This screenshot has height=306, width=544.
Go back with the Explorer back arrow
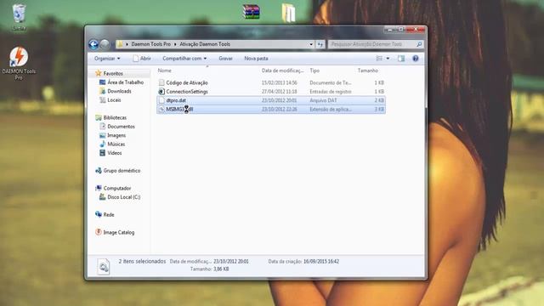click(93, 44)
